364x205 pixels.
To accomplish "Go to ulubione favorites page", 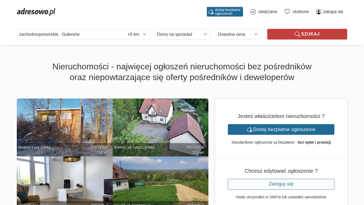I will tap(300, 12).
